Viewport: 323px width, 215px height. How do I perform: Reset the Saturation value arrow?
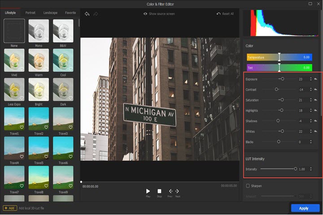pos(315,100)
